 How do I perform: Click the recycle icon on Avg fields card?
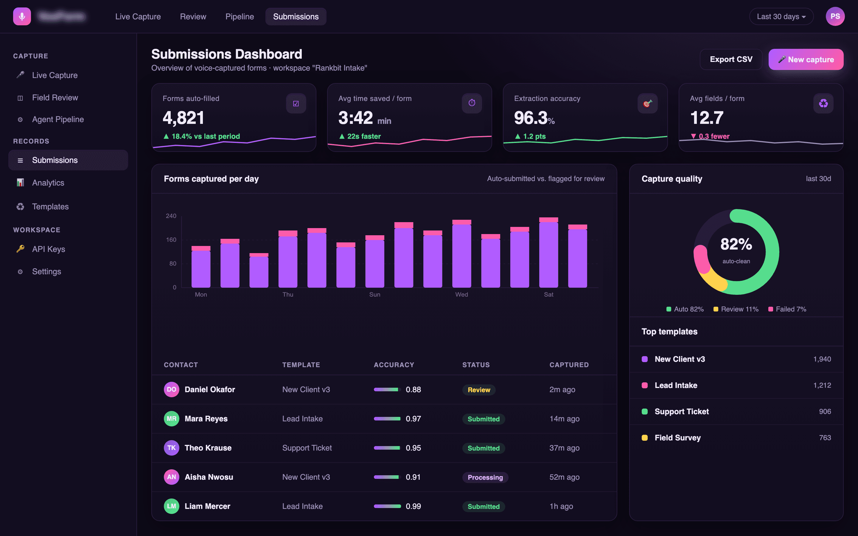(823, 104)
